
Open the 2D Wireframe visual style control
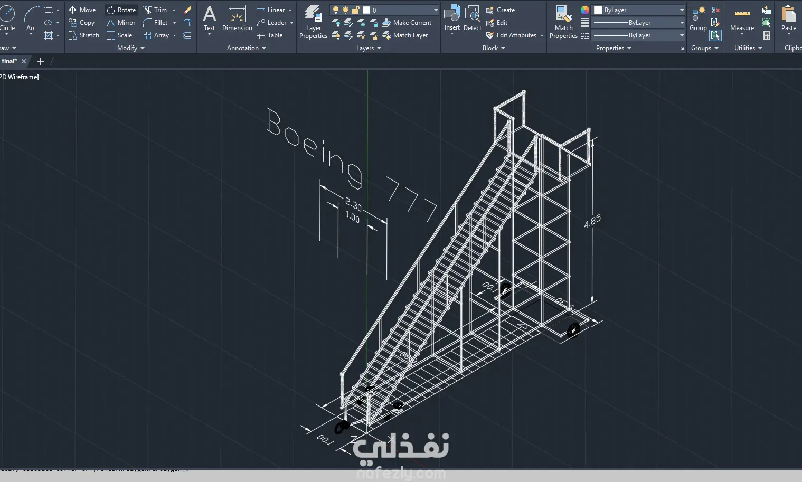point(20,77)
